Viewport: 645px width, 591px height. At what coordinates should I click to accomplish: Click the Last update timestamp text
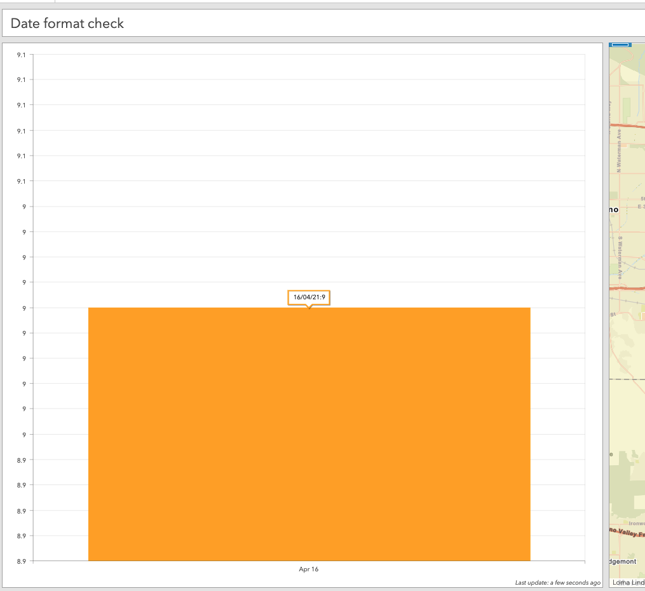[x=557, y=582]
